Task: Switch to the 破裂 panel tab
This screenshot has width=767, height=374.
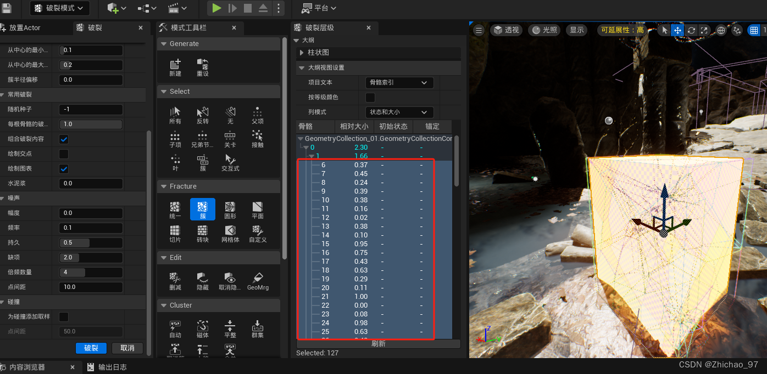Action: coord(95,28)
